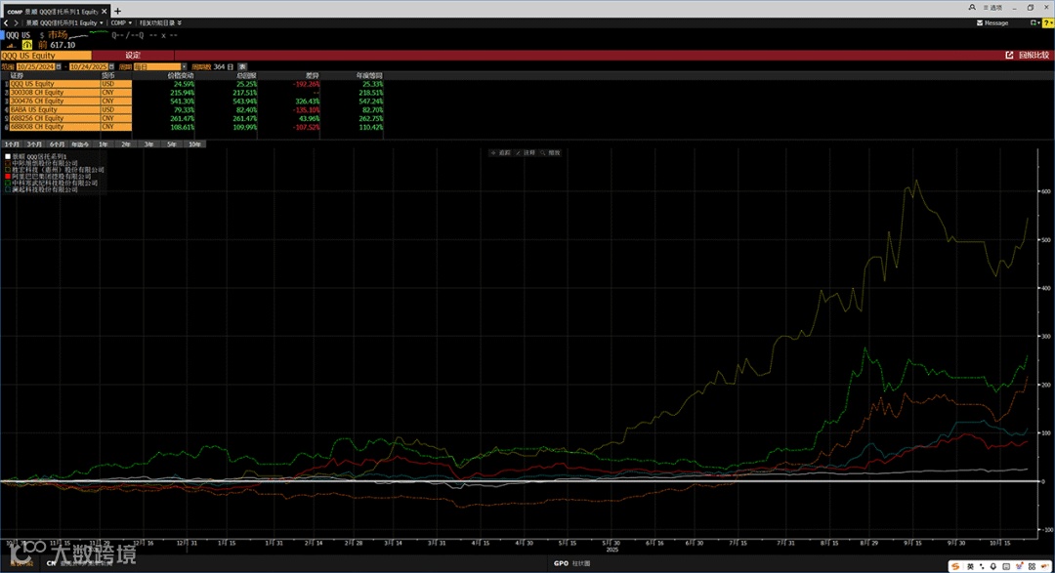
Task: Click the -192.26% difference value
Action: [307, 84]
